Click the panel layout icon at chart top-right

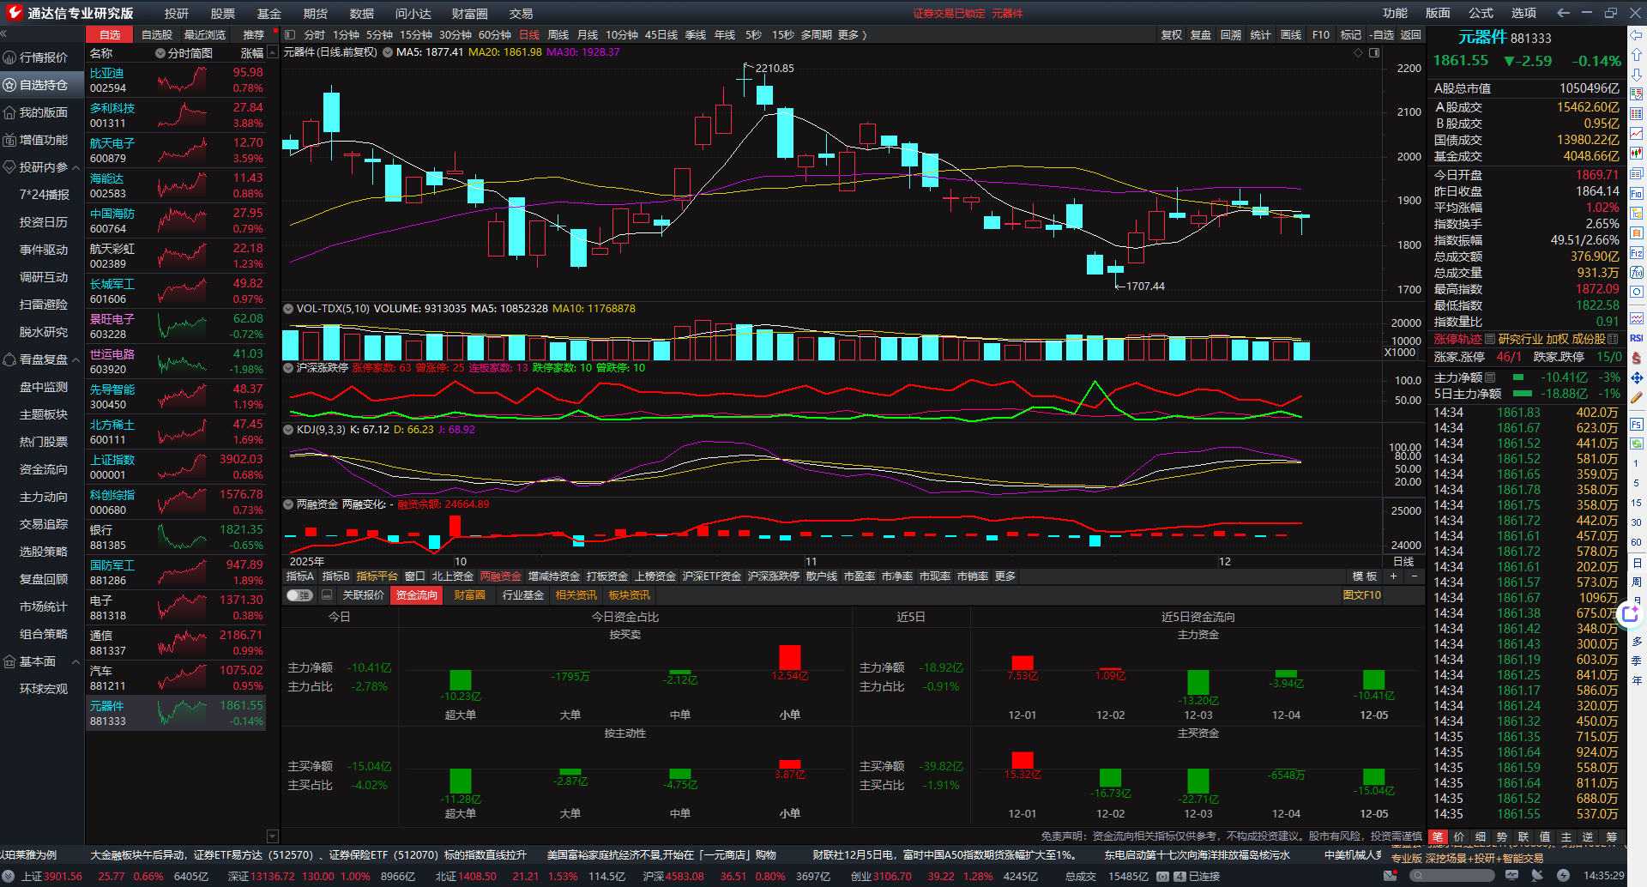[1374, 53]
